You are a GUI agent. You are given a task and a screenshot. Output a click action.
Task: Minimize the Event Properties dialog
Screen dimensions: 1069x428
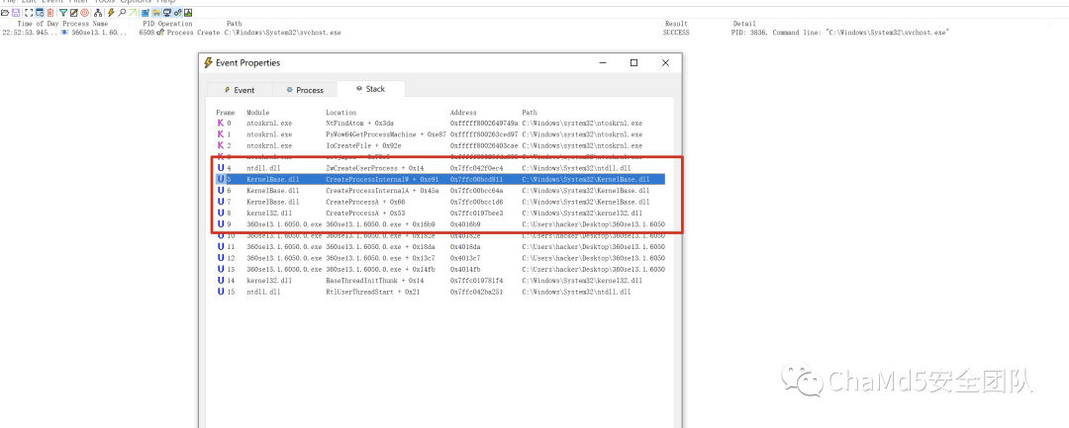tap(603, 62)
